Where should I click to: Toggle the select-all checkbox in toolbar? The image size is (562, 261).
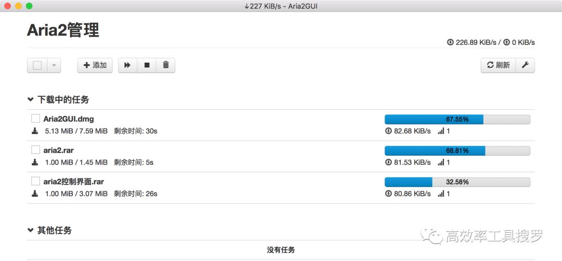[37, 66]
